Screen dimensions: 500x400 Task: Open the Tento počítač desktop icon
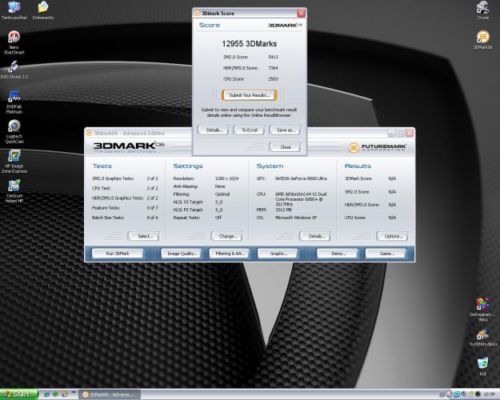pos(14,10)
